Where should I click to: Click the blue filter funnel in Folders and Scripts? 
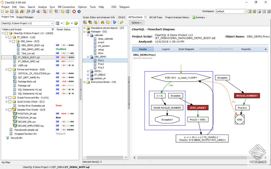(x=53, y=29)
